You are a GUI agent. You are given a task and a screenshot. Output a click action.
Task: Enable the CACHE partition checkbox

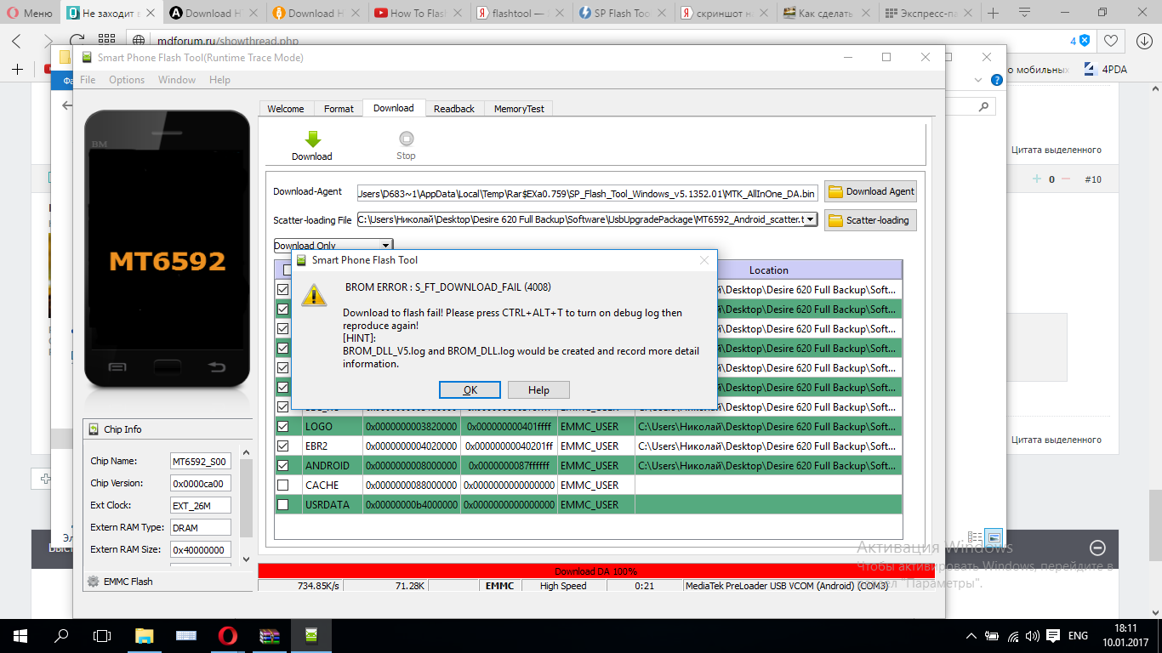(283, 485)
